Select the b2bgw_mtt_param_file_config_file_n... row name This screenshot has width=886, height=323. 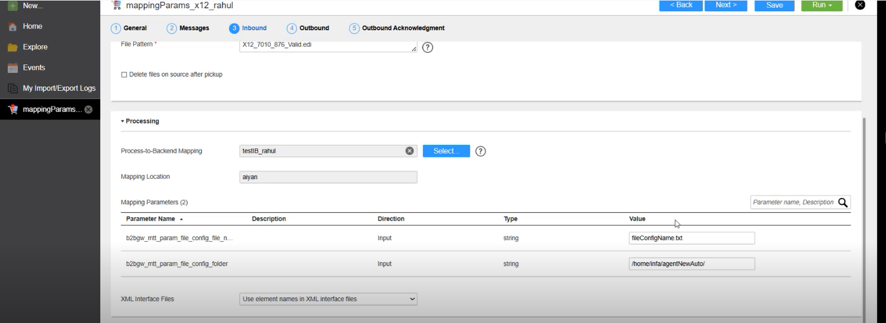coord(179,238)
